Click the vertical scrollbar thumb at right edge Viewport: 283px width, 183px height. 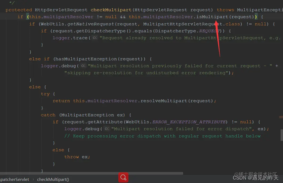(282, 135)
